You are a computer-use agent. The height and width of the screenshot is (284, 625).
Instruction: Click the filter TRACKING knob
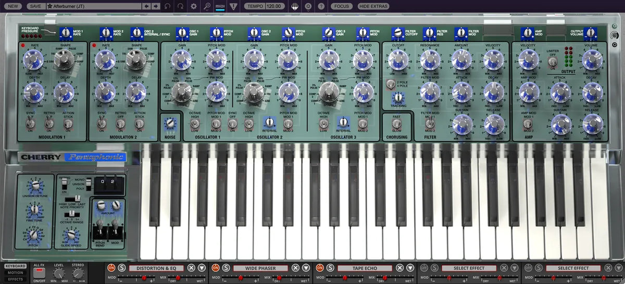tap(397, 97)
